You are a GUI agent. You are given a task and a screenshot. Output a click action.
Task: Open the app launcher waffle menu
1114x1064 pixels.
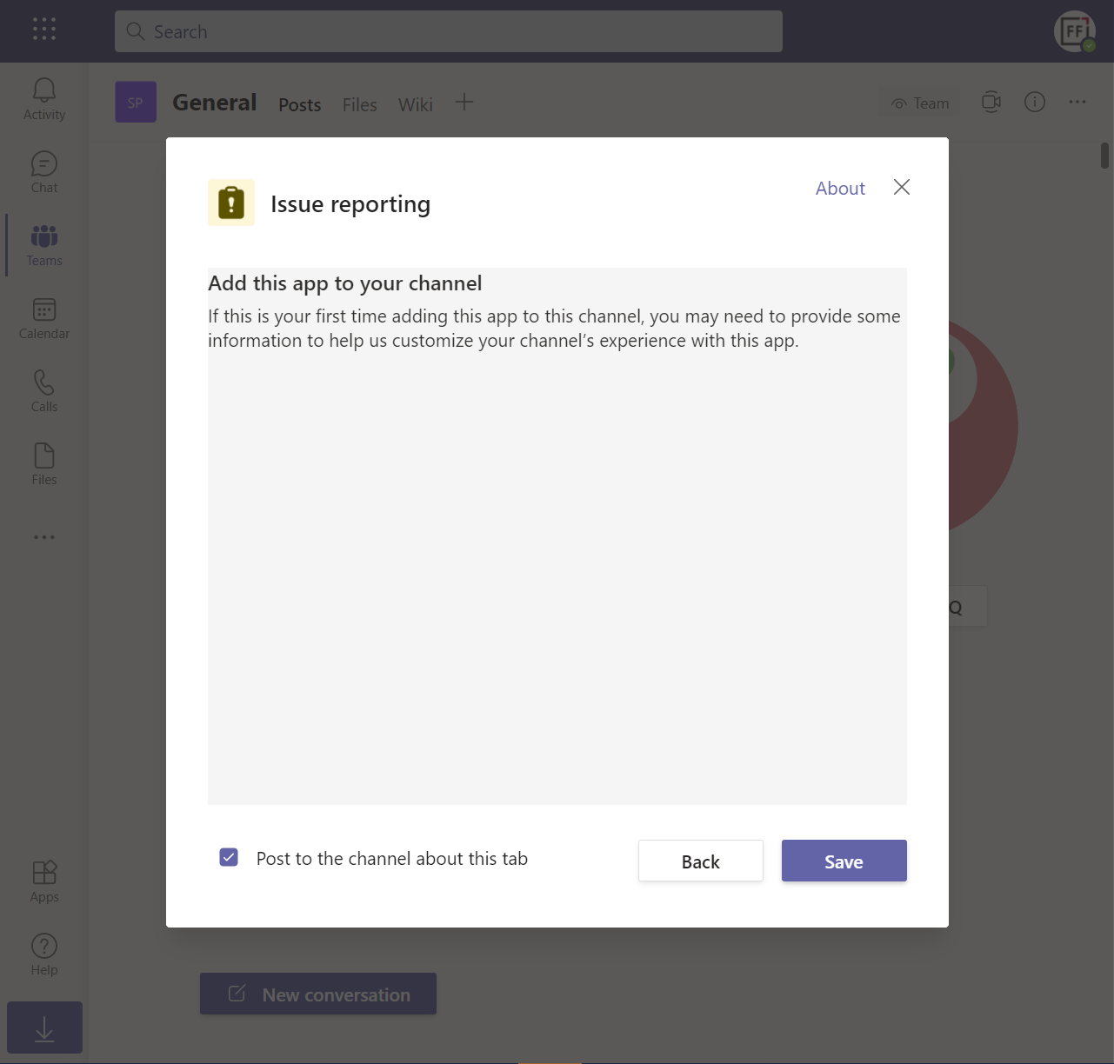click(x=44, y=29)
